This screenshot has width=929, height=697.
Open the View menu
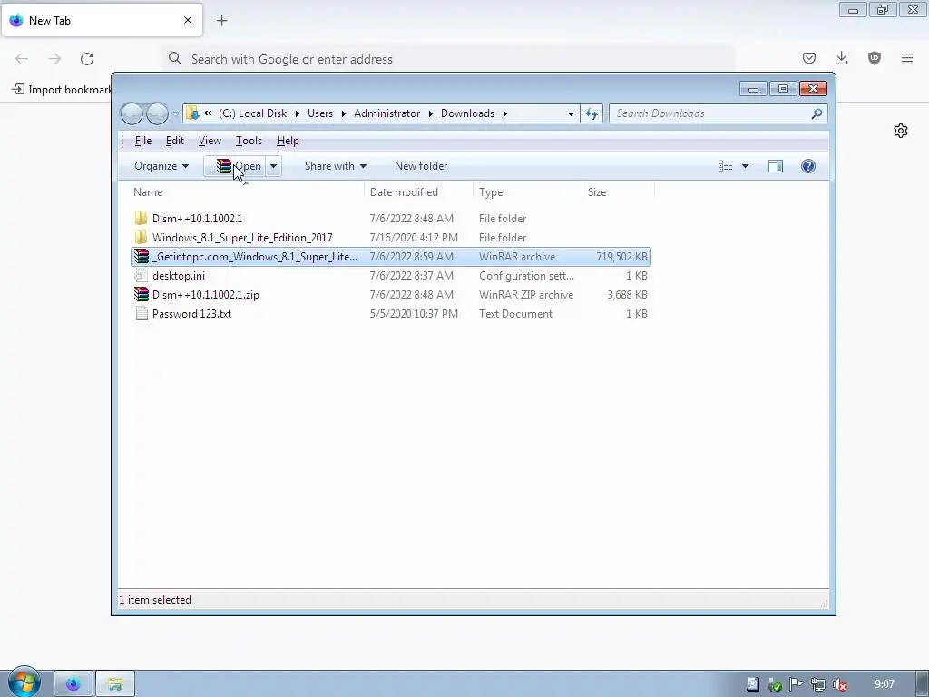point(210,141)
